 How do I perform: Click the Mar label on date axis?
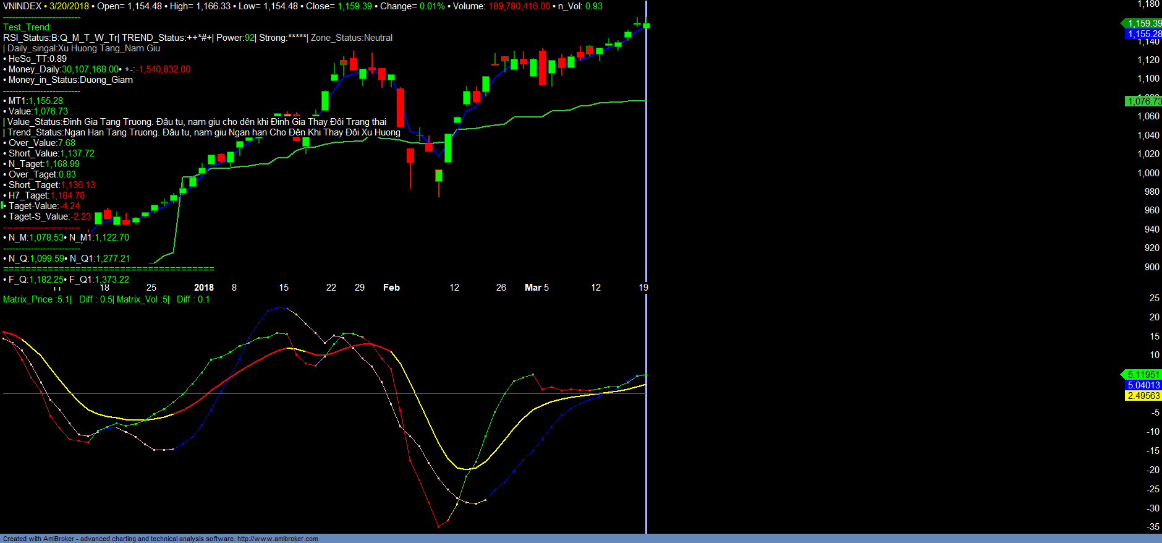pyautogui.click(x=533, y=288)
